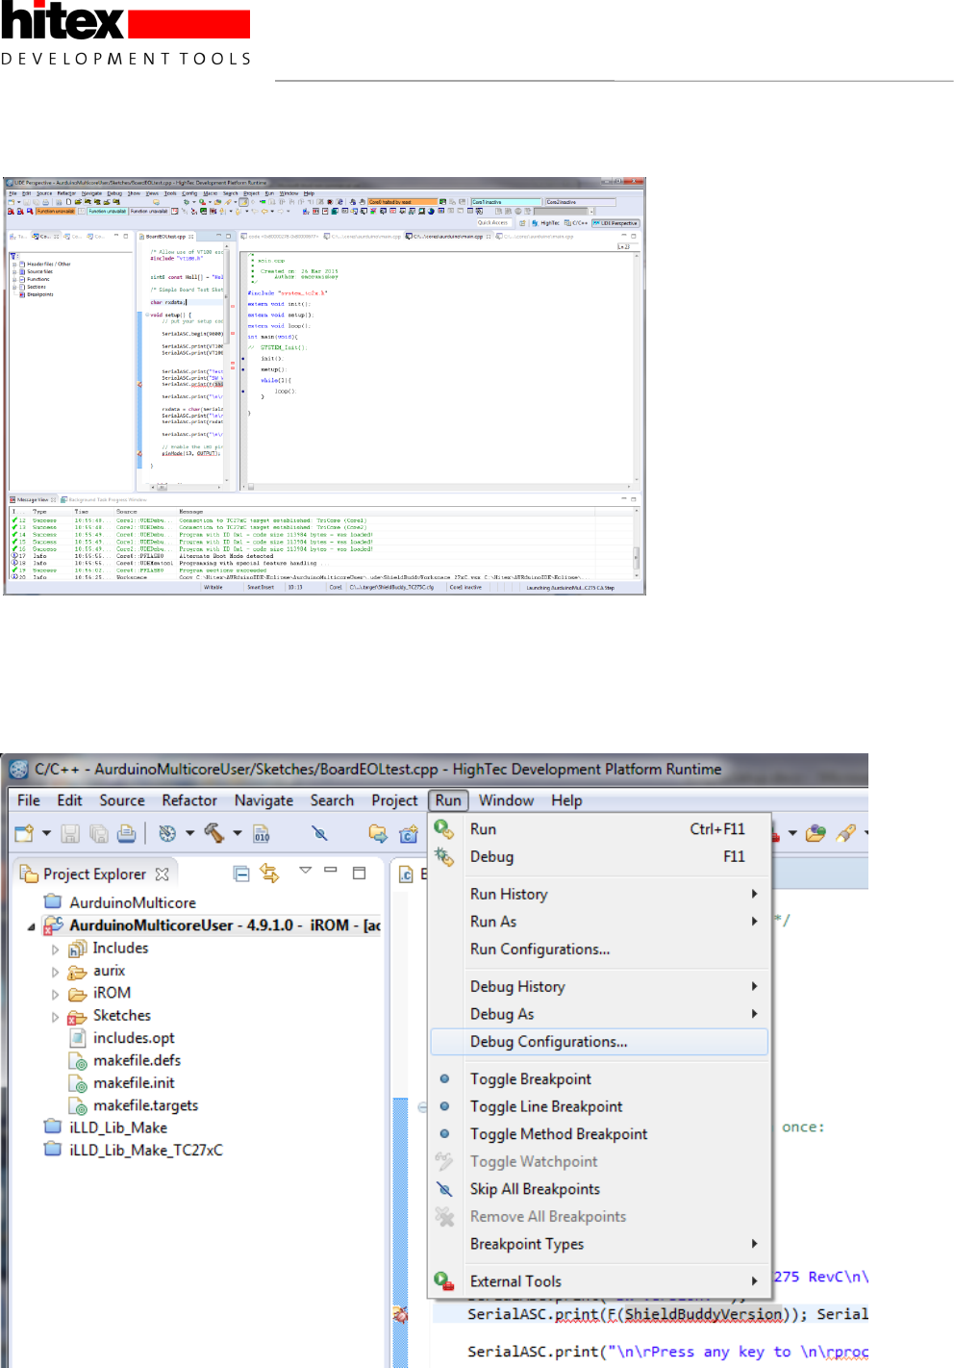Click the Save All icon
Screen dimensions: 954x1368
click(98, 833)
